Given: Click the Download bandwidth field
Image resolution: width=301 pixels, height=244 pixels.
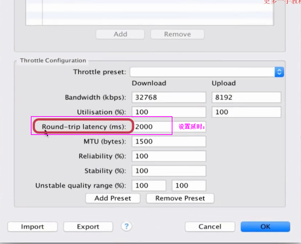Looking at the screenshot, I should [169, 97].
